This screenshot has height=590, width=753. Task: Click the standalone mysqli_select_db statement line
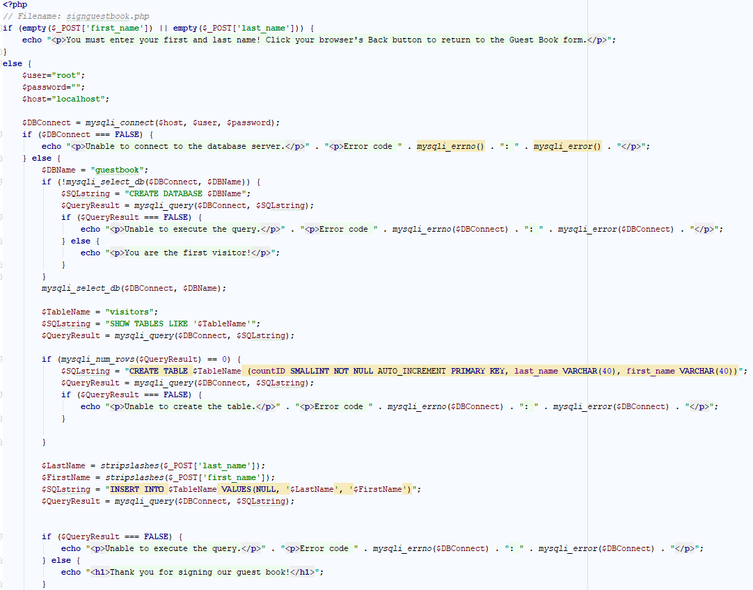(x=134, y=289)
